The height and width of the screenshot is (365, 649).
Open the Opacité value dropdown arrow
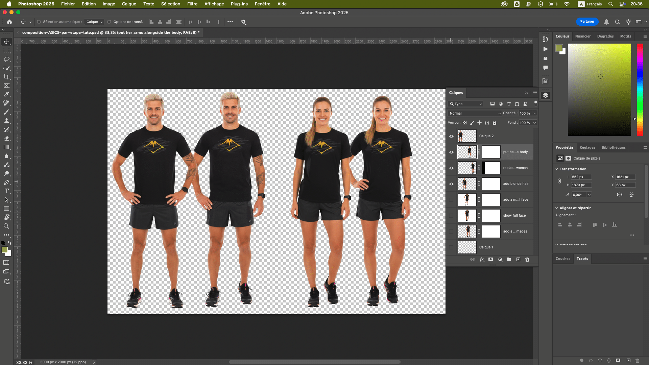pyautogui.click(x=535, y=114)
